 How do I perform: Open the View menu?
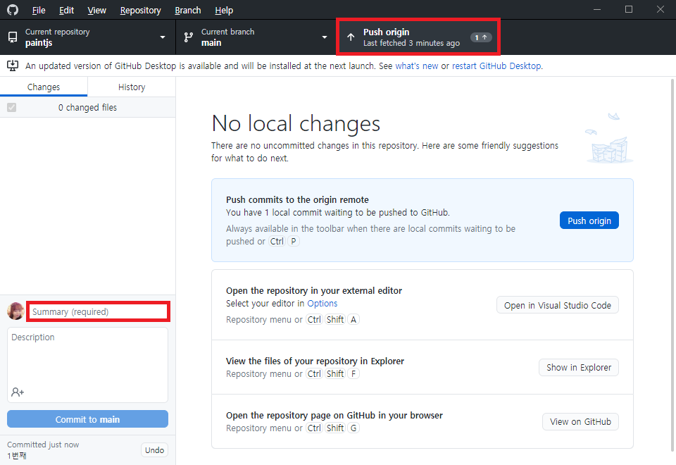[96, 10]
